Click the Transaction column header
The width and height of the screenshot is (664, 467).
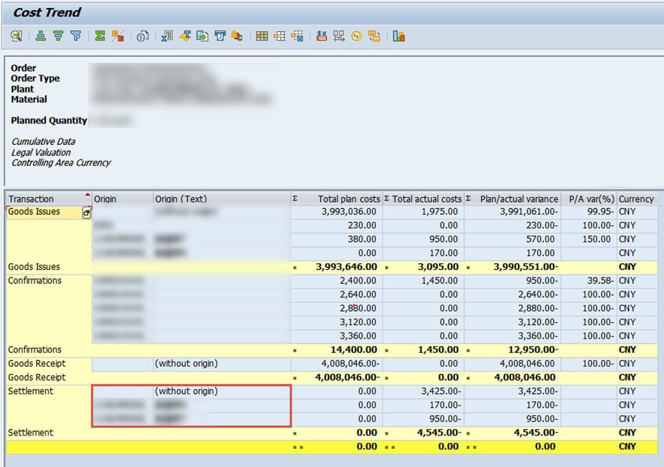click(x=48, y=199)
